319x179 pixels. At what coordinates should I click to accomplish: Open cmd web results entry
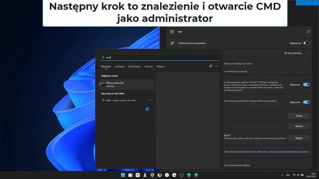(127, 100)
